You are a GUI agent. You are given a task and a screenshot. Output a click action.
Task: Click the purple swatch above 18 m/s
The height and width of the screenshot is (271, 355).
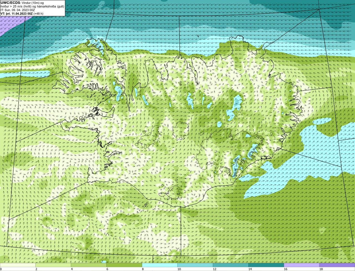tap(337, 265)
